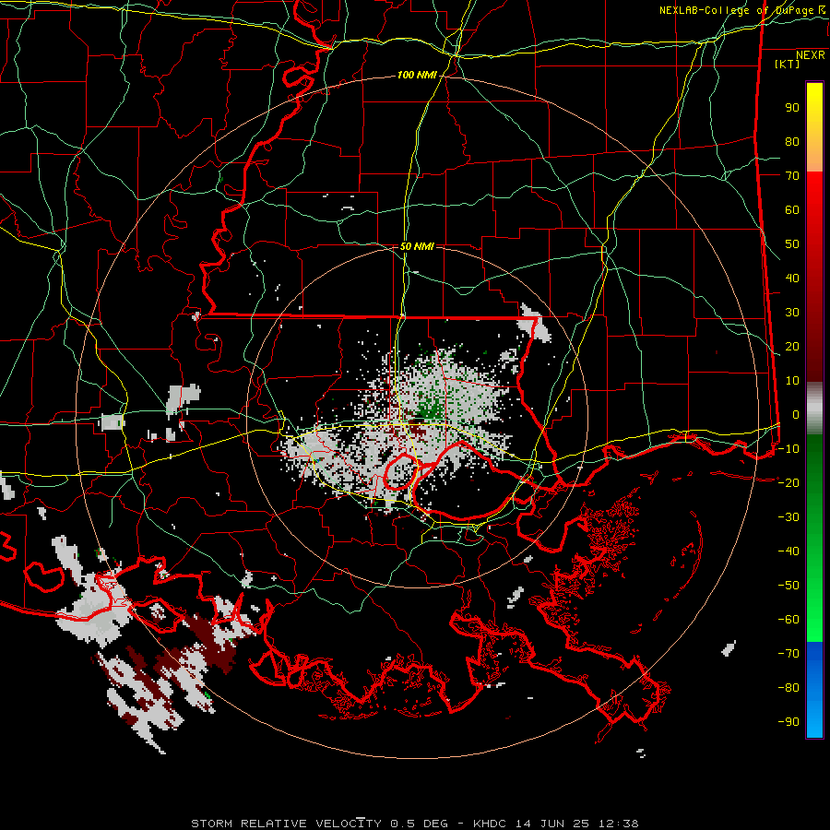The width and height of the screenshot is (830, 830).
Task: Click the 50 NMI range ring label
Action: pos(417,246)
